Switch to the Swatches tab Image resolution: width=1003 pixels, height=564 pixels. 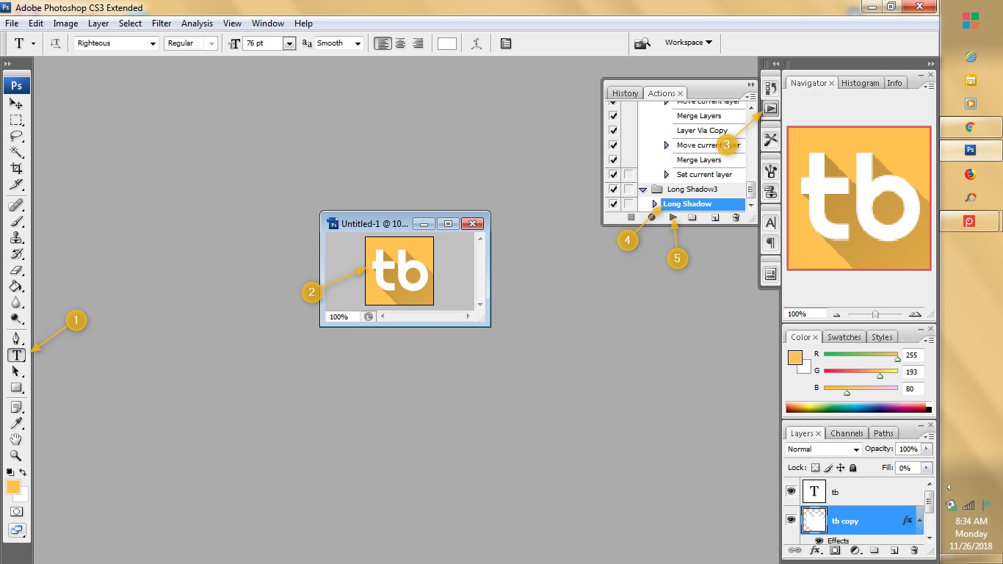844,337
